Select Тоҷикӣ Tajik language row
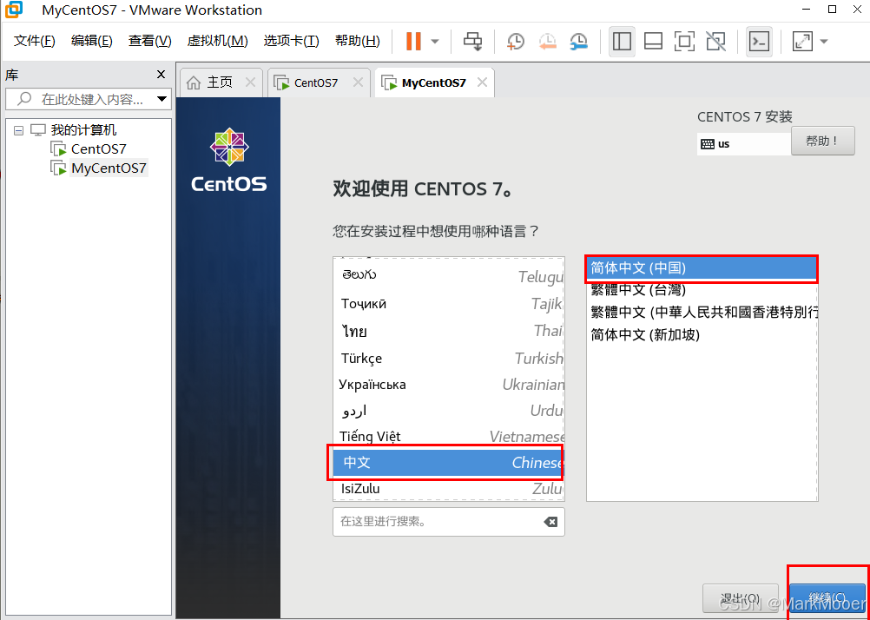 tap(449, 304)
